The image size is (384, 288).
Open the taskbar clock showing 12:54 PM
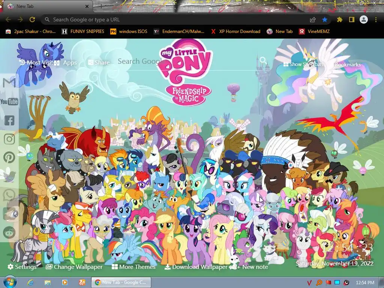pyautogui.click(x=365, y=283)
